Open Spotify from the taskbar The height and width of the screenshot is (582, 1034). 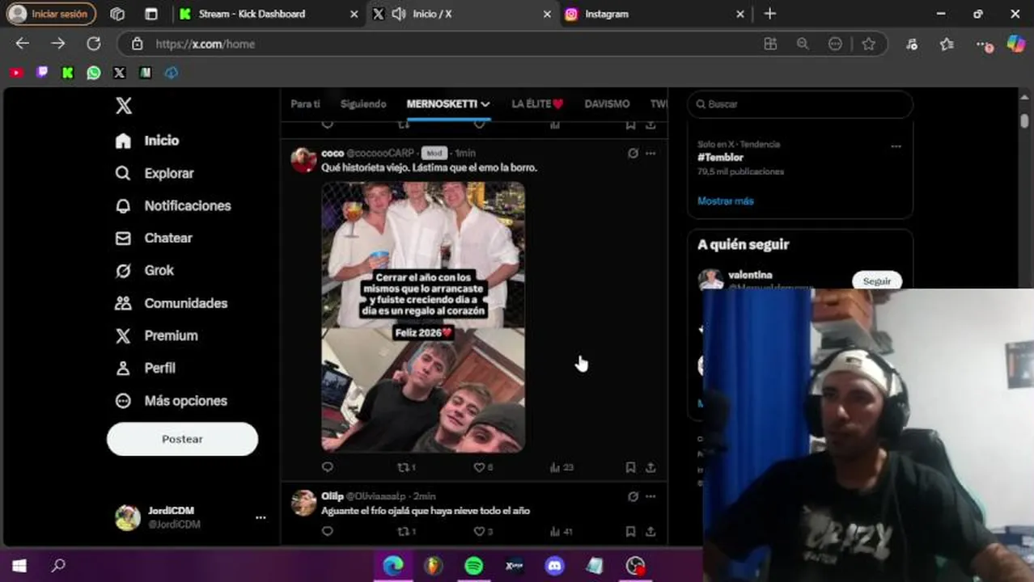point(474,566)
